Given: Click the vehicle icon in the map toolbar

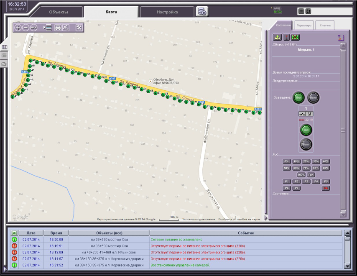Looking at the screenshot, I should [x=58, y=28].
